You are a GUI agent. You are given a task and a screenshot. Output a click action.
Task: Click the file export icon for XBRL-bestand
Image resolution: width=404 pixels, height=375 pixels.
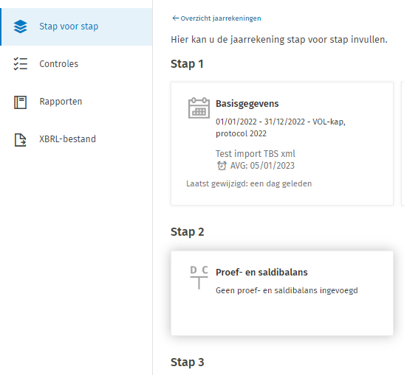coord(21,140)
